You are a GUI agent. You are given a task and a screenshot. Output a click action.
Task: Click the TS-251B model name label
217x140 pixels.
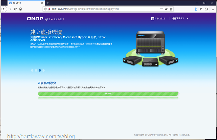pos(160,19)
